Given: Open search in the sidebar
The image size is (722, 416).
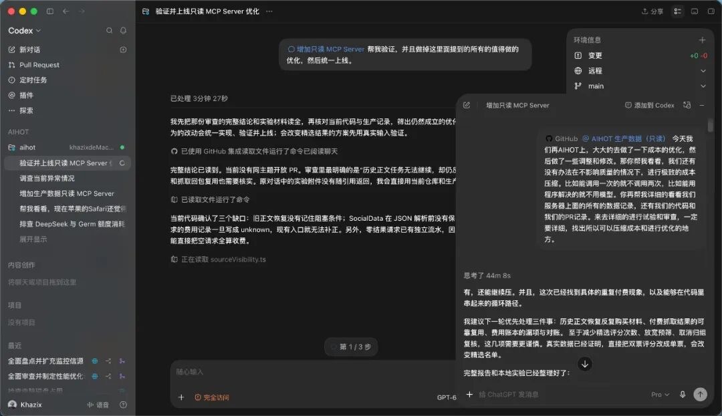Looking at the screenshot, I should 109,30.
